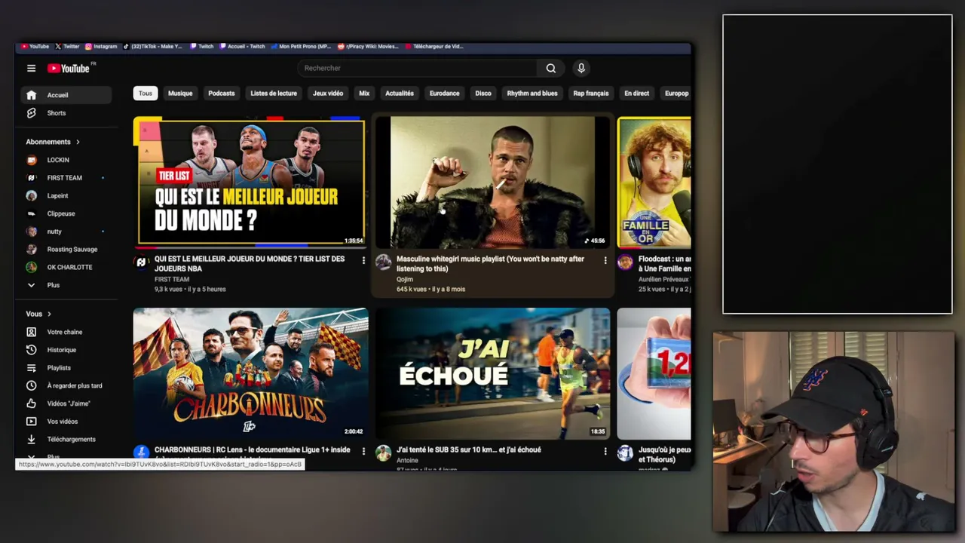Click the avatar beside the SUB 35 video title
Screen dimensions: 965x543
pyautogui.click(x=383, y=452)
